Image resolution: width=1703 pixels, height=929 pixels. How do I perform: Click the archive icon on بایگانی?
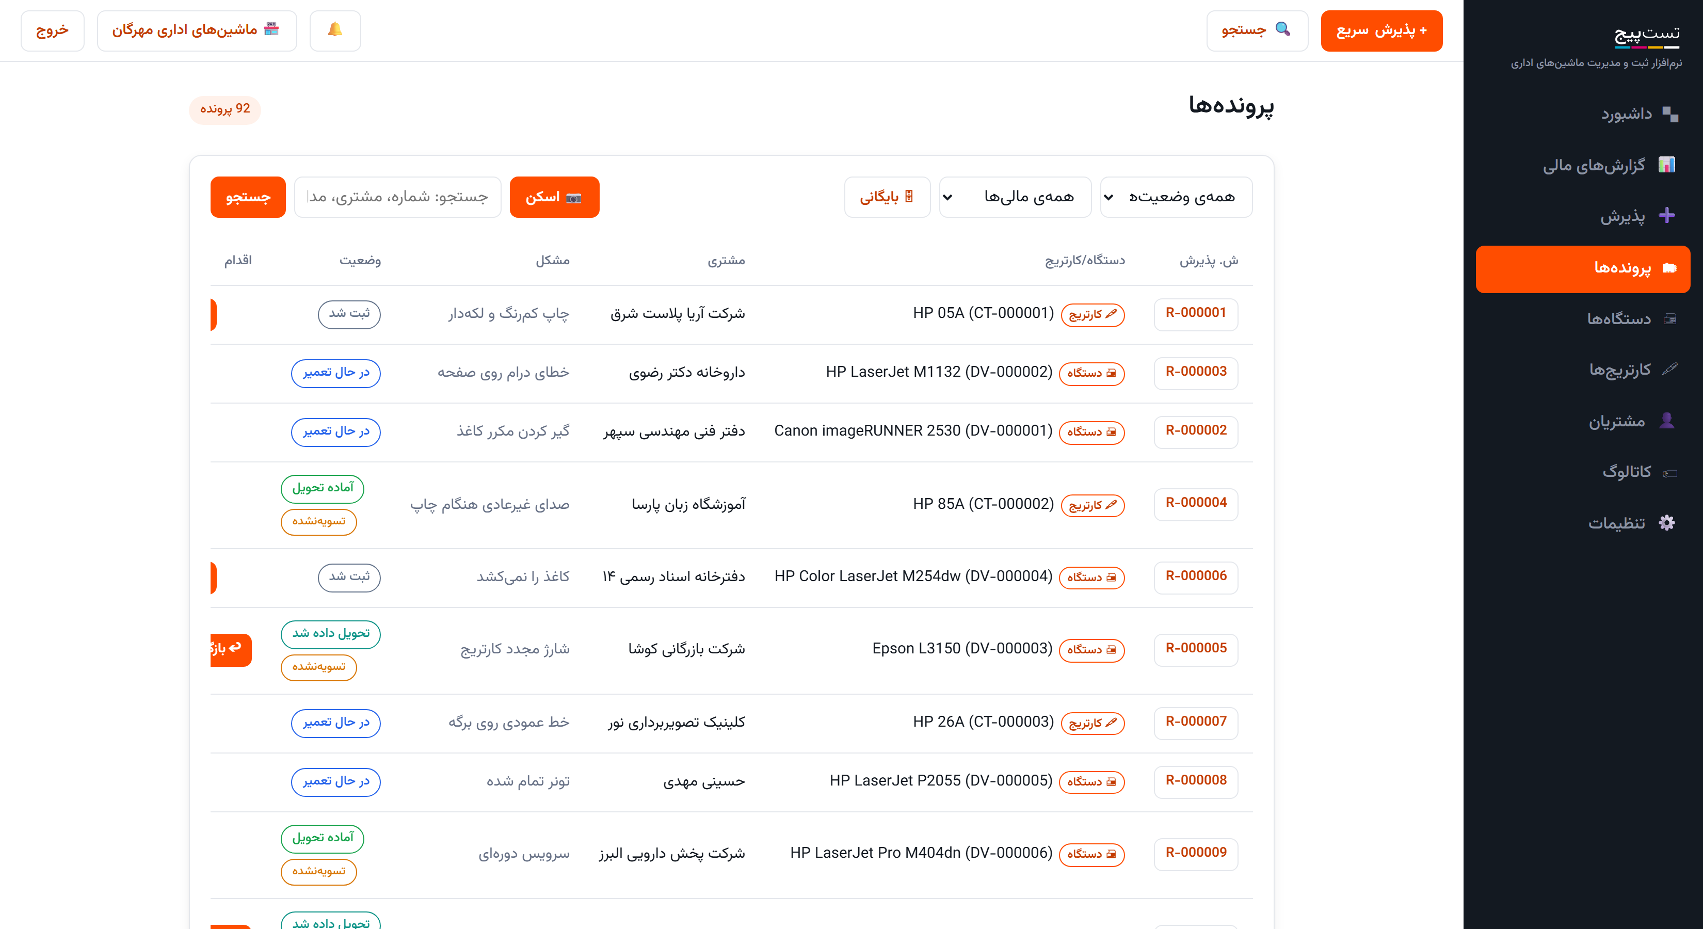tap(909, 197)
